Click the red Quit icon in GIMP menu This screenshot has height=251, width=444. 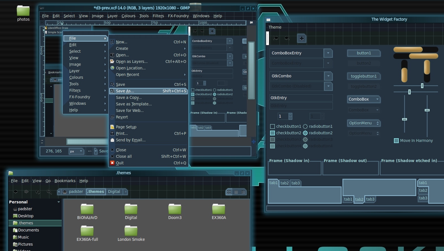pyautogui.click(x=112, y=163)
